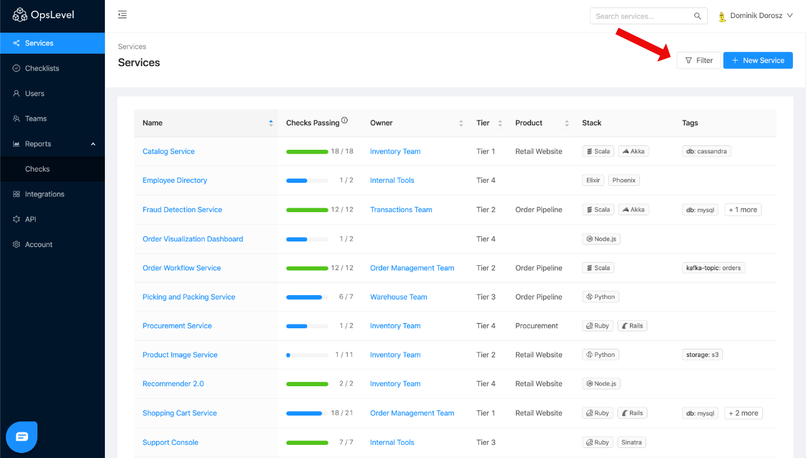
Task: Open Checks under Reports
Action: [x=52, y=169]
